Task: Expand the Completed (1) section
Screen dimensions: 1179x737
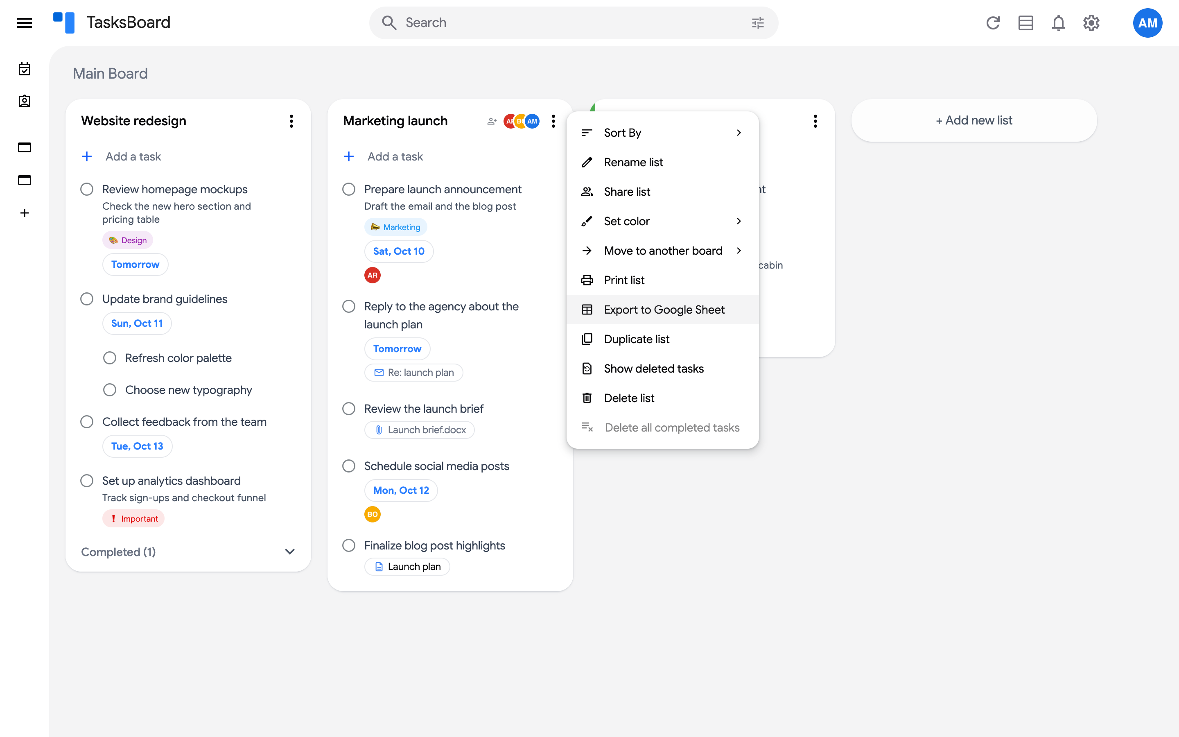Action: (x=188, y=552)
